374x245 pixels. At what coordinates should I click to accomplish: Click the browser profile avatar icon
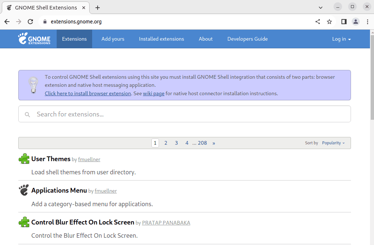[x=355, y=22]
